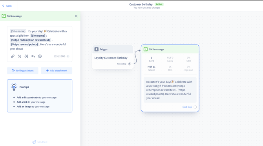
Task: Open the emoji picker smiley icon
Action: [40, 56]
